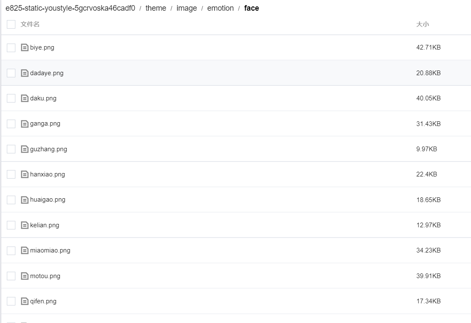471x323 pixels.
Task: Click the file icon beside dadaye.png
Action: click(x=25, y=73)
